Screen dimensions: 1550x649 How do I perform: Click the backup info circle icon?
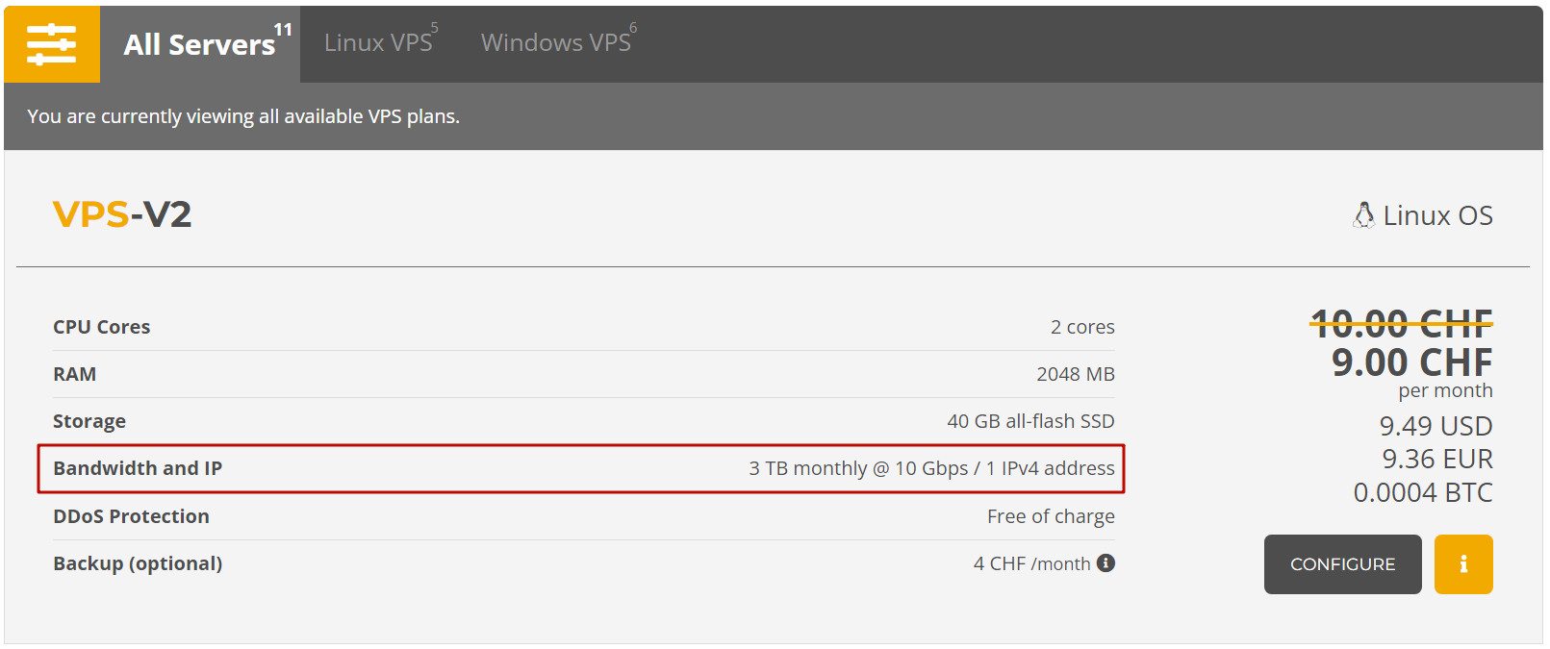pos(1105,563)
